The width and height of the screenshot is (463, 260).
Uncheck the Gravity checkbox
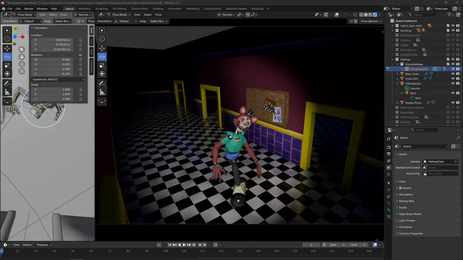coord(400,188)
